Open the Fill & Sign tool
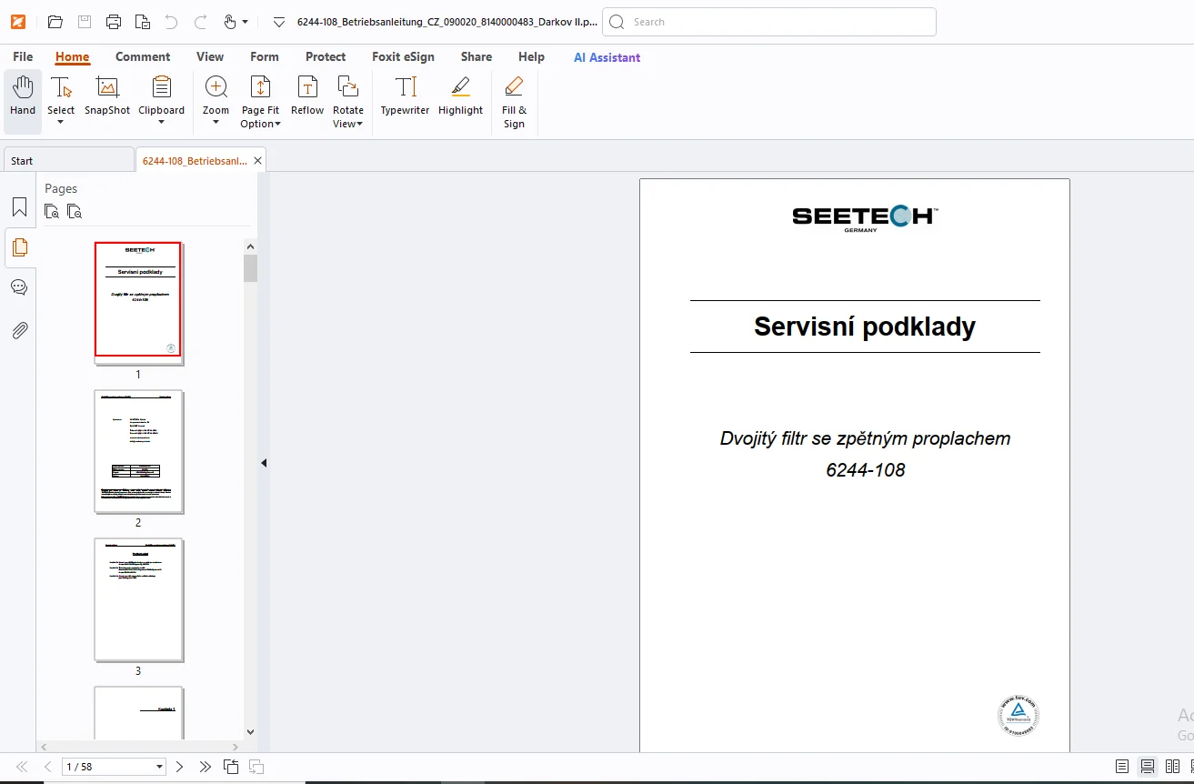The image size is (1194, 784). click(514, 102)
